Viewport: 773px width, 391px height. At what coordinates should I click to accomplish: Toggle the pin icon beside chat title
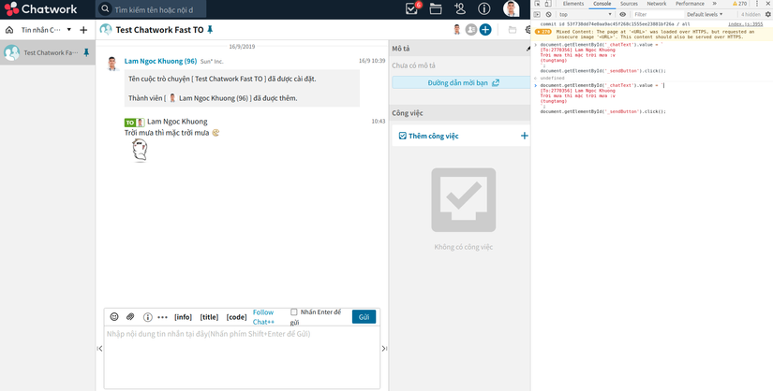tap(210, 30)
